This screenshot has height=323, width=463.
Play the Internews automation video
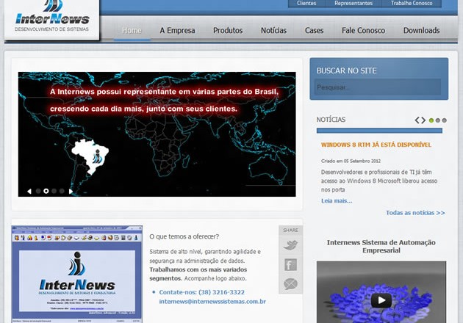point(381,300)
